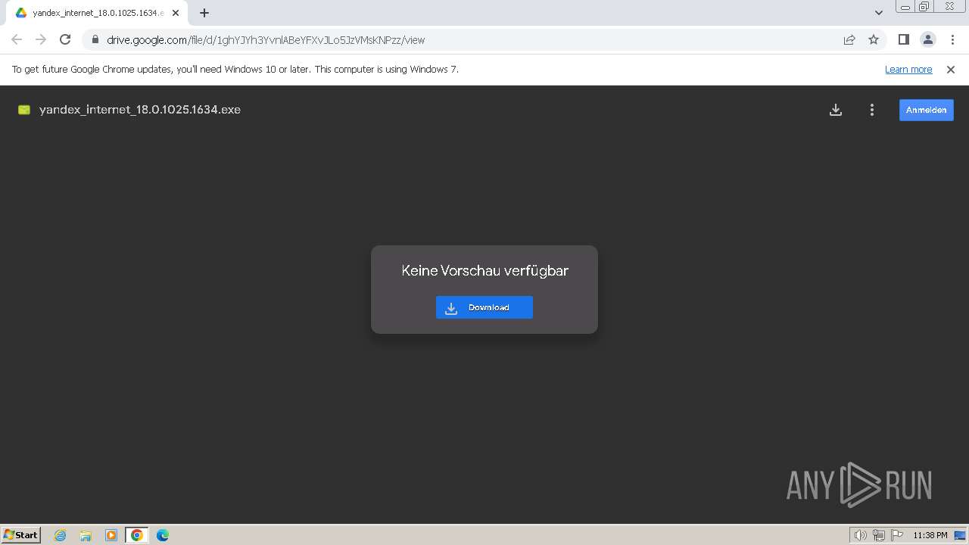
Task: Click the Chrome forward navigation arrow
Action: tap(41, 40)
